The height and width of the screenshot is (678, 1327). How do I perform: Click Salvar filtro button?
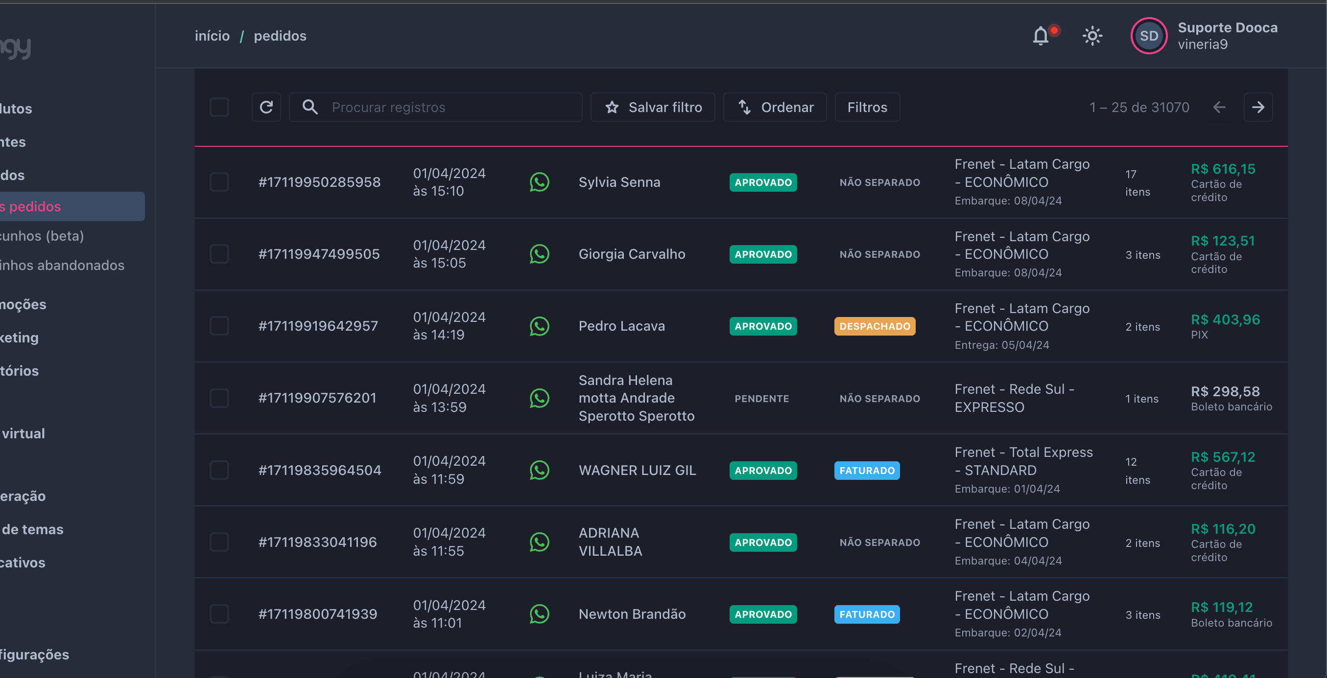653,107
